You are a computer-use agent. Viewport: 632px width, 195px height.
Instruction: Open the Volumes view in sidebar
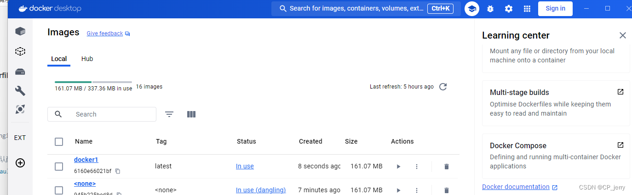coord(20,72)
